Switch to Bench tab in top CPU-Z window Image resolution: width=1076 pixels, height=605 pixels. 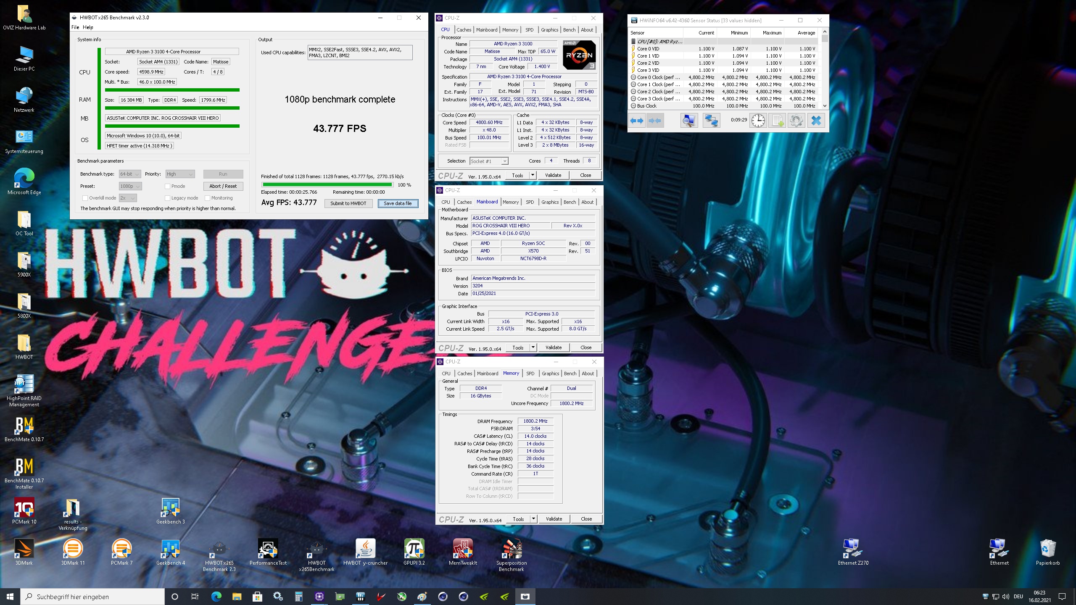pyautogui.click(x=569, y=30)
